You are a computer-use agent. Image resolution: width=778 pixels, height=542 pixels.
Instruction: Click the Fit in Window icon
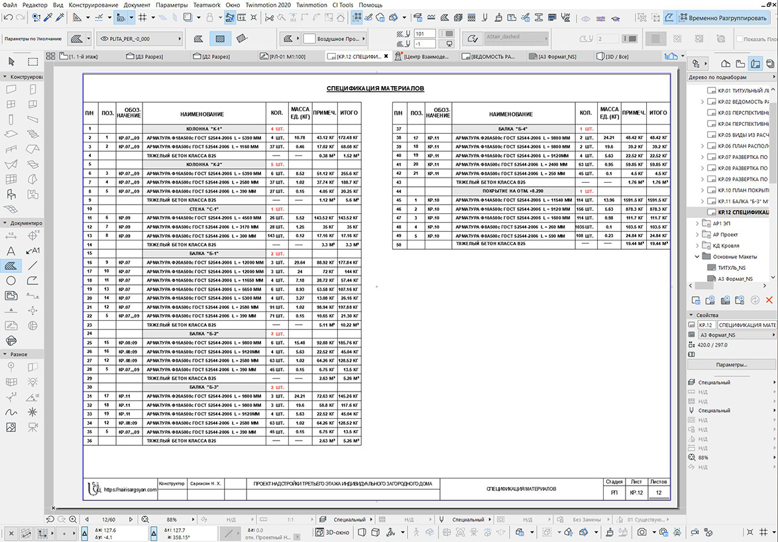point(145,519)
